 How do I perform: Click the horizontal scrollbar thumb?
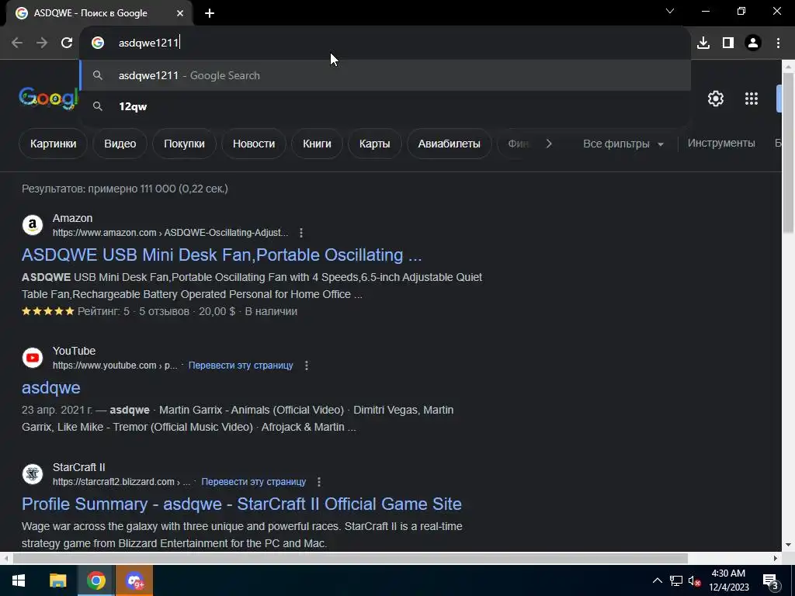tap(350, 559)
